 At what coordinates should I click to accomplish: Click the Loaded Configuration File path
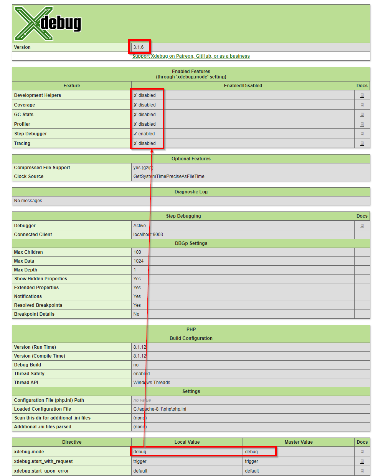[160, 409]
